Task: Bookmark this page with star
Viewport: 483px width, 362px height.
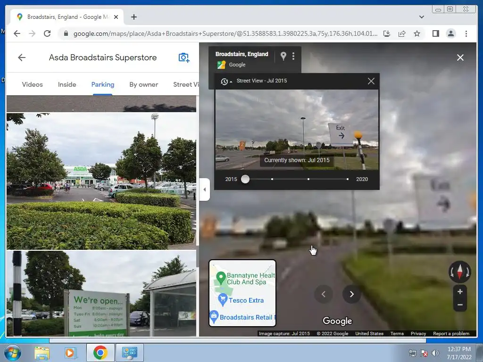Action: click(x=417, y=33)
